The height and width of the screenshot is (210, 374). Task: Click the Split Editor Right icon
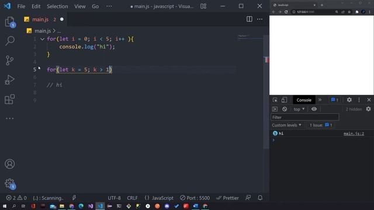point(250,19)
